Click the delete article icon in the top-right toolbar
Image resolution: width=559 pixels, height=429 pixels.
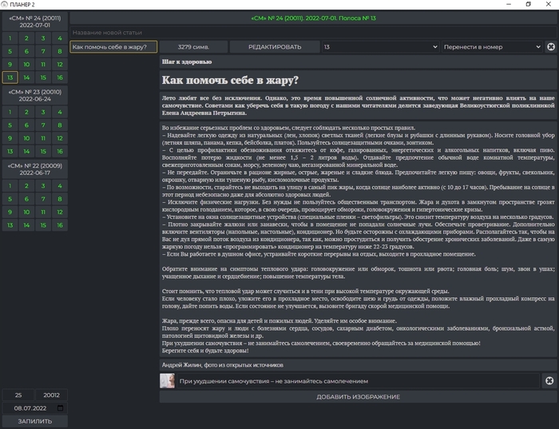[x=550, y=47]
